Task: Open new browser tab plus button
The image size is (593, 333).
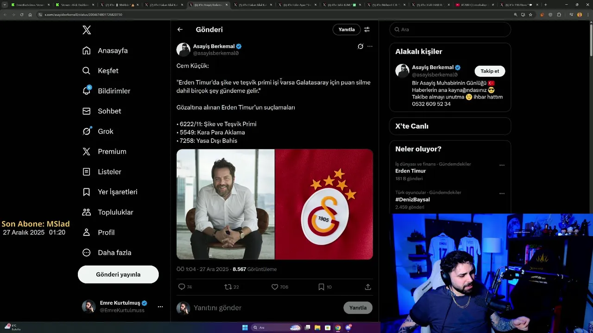Action: click(x=545, y=5)
